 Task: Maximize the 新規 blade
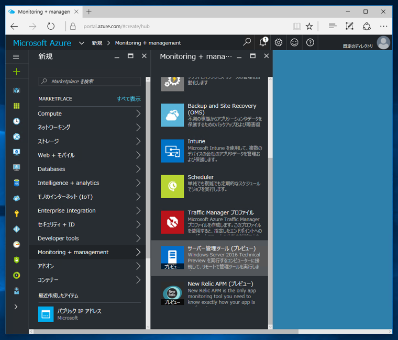point(130,56)
